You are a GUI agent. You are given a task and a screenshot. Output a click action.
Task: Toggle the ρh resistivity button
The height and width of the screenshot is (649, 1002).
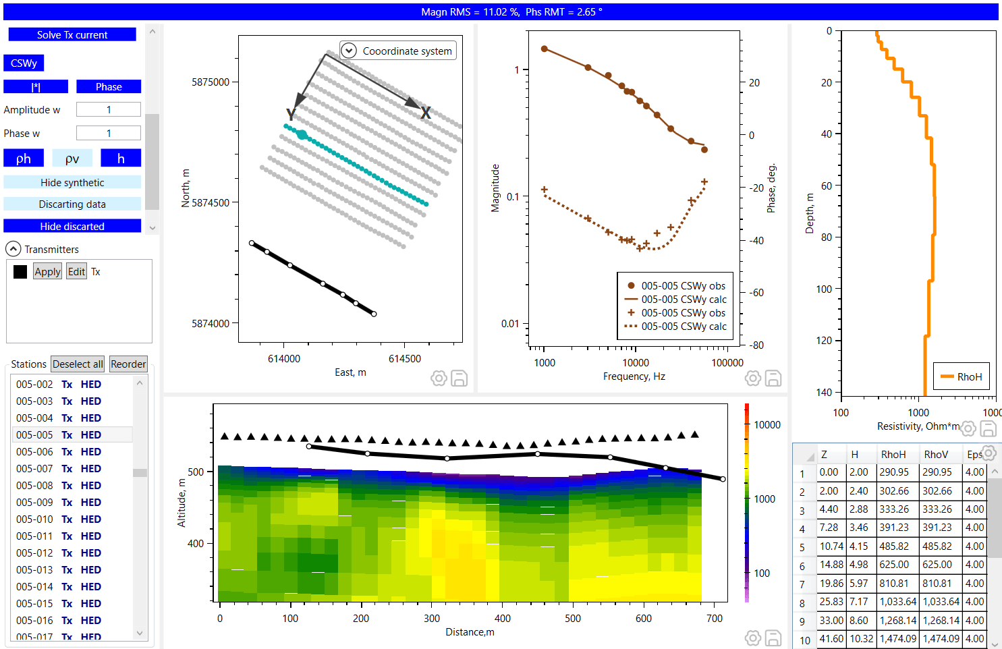pyautogui.click(x=24, y=158)
